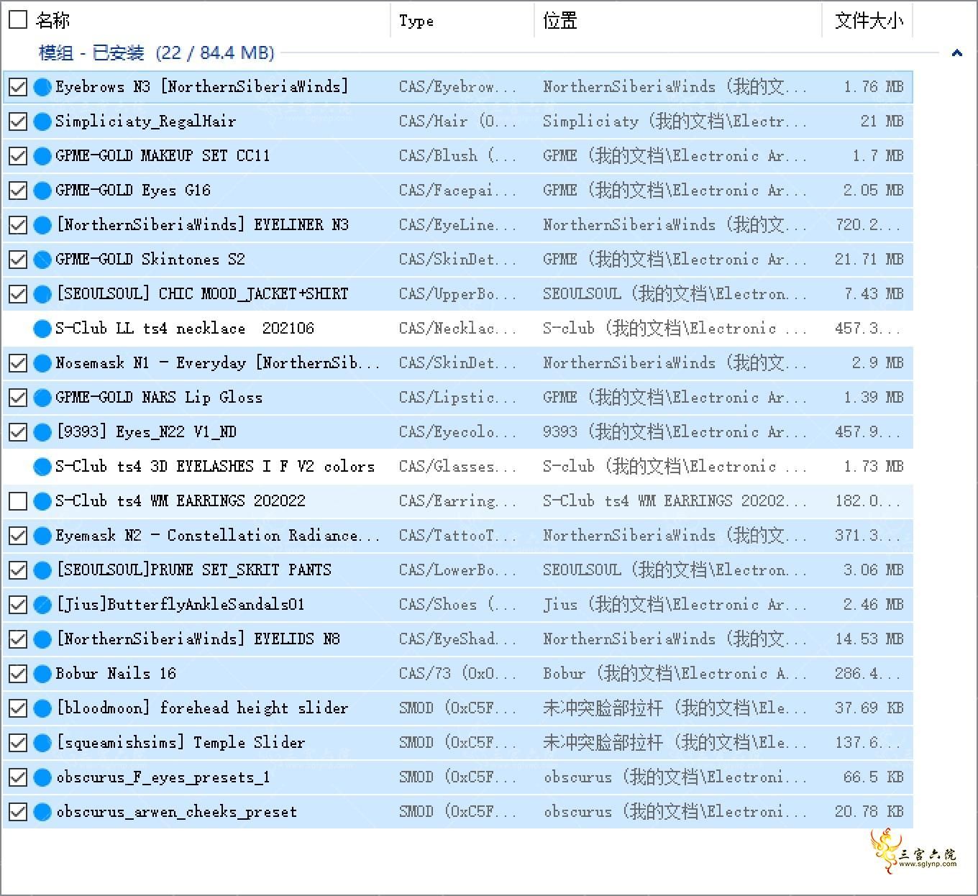Uncheck GPME-GOLD MAKEUP SET CC11 checkbox
The width and height of the screenshot is (978, 896).
point(17,157)
